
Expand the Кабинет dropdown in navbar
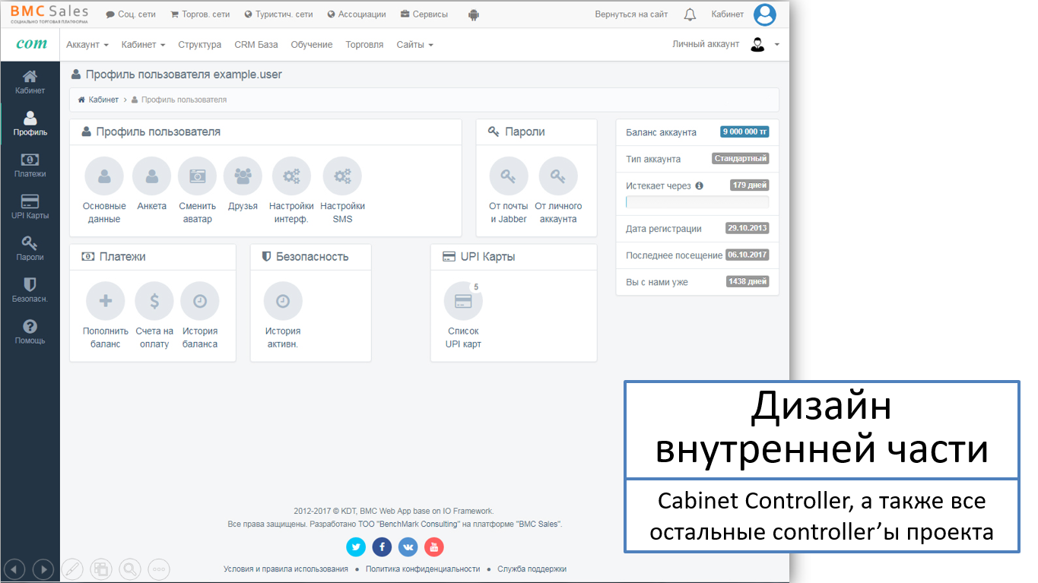point(143,45)
